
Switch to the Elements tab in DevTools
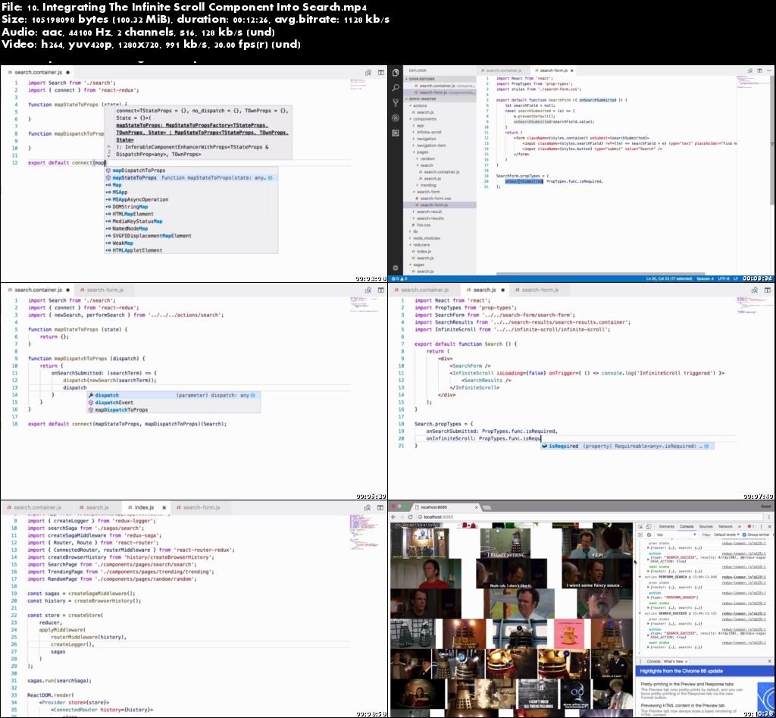click(667, 525)
